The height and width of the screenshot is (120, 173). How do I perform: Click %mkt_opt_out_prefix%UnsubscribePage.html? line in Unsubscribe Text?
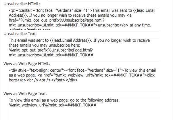point(51,50)
